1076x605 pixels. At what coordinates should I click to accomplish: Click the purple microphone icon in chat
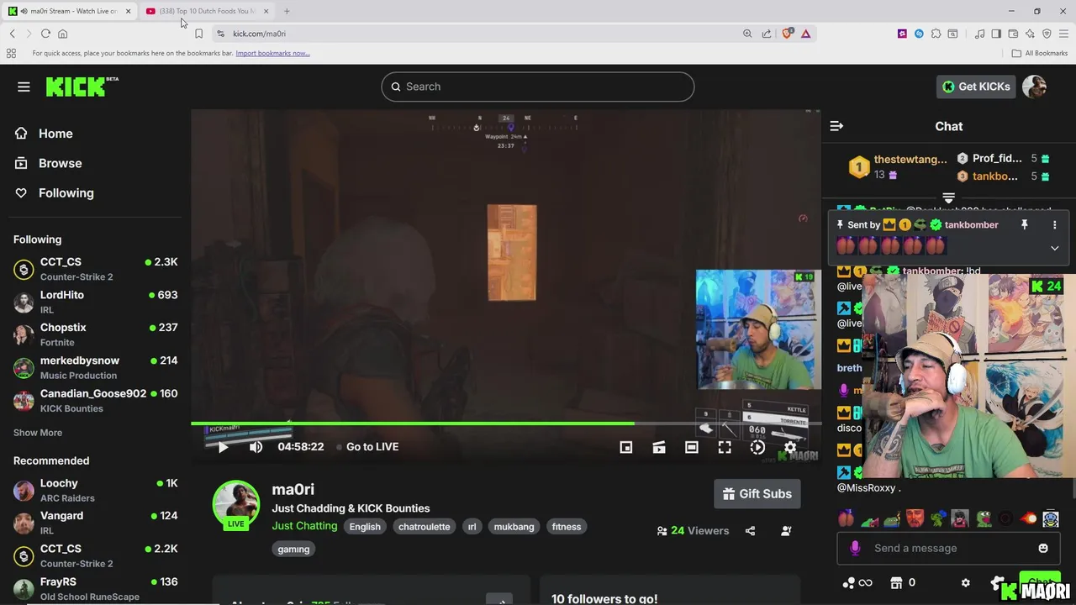pyautogui.click(x=855, y=548)
